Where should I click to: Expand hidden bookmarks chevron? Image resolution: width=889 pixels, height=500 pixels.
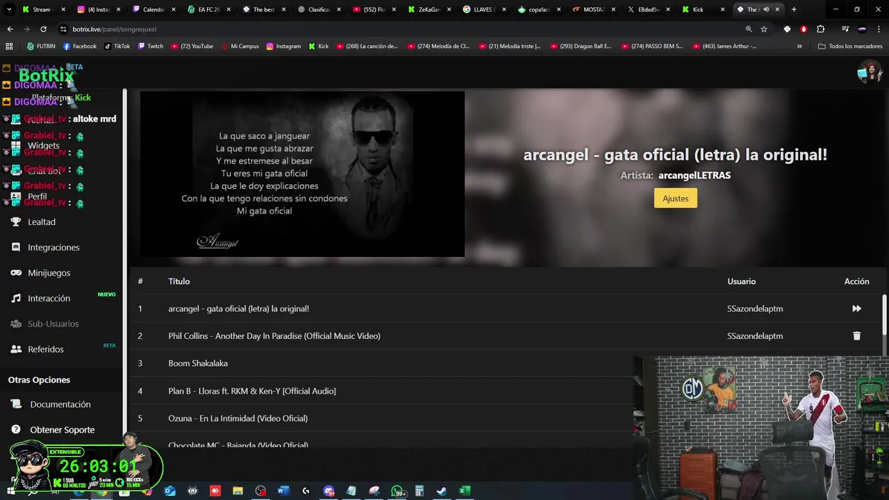pyautogui.click(x=799, y=47)
